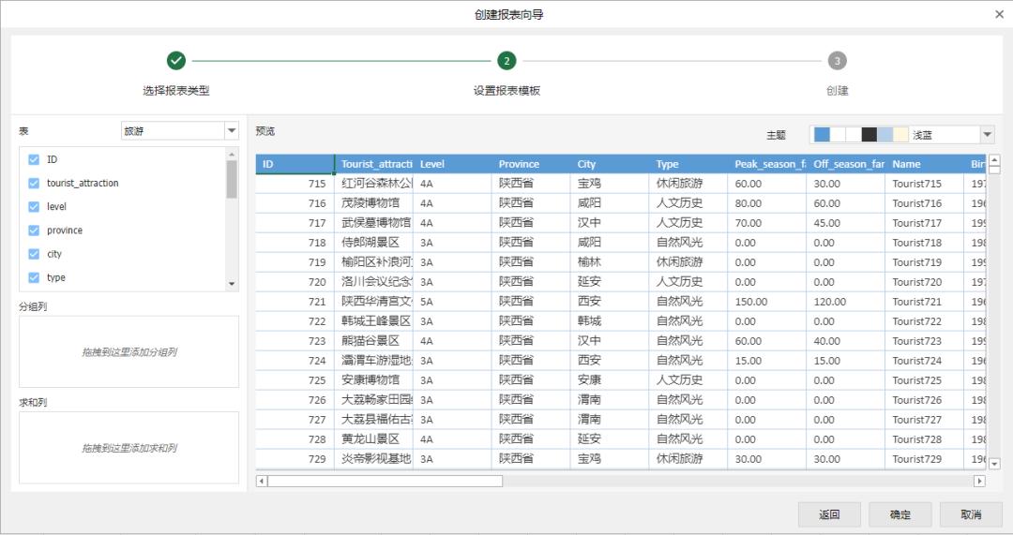This screenshot has width=1013, height=535.
Task: Click the 5A level cell in row 721
Action: [x=452, y=302]
